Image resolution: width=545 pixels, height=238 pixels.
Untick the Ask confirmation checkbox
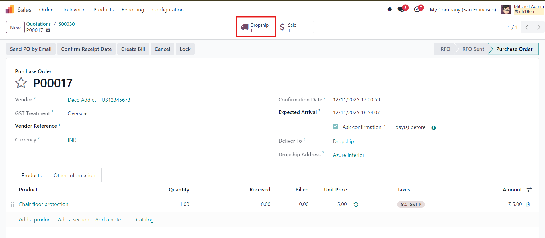tap(335, 127)
